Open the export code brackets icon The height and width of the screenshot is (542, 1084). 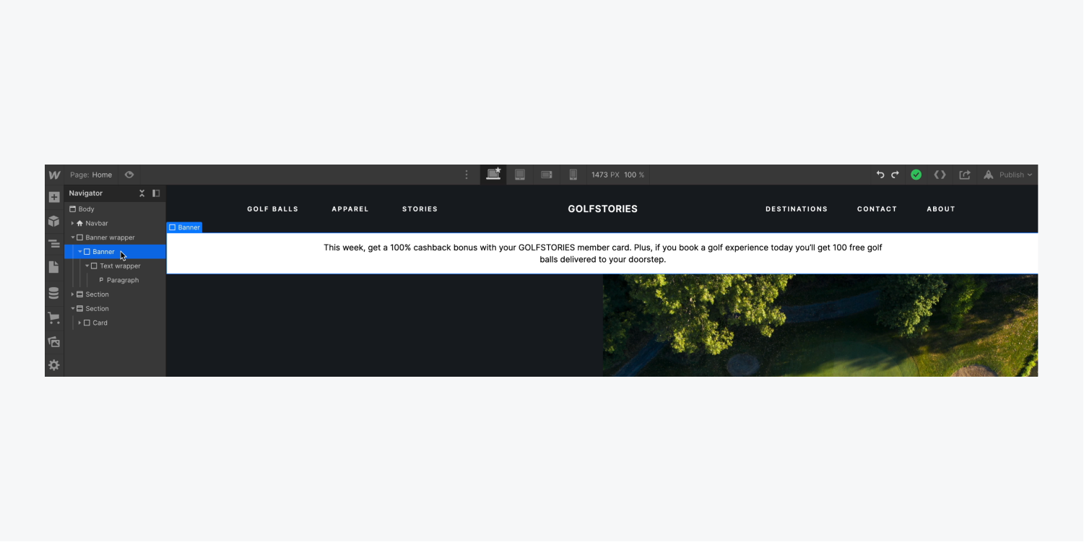(940, 175)
